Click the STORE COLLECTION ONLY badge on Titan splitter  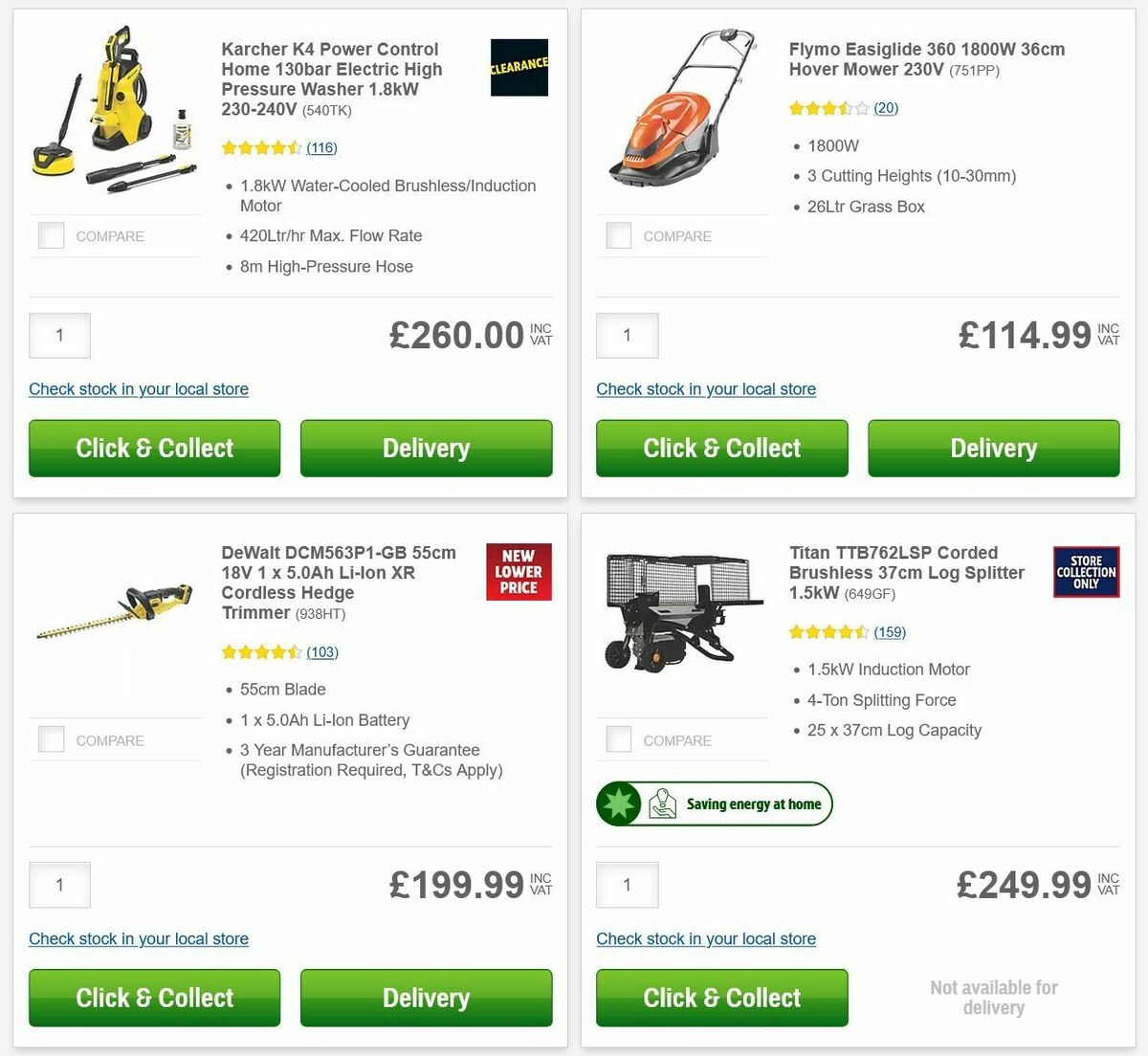pyautogui.click(x=1086, y=571)
